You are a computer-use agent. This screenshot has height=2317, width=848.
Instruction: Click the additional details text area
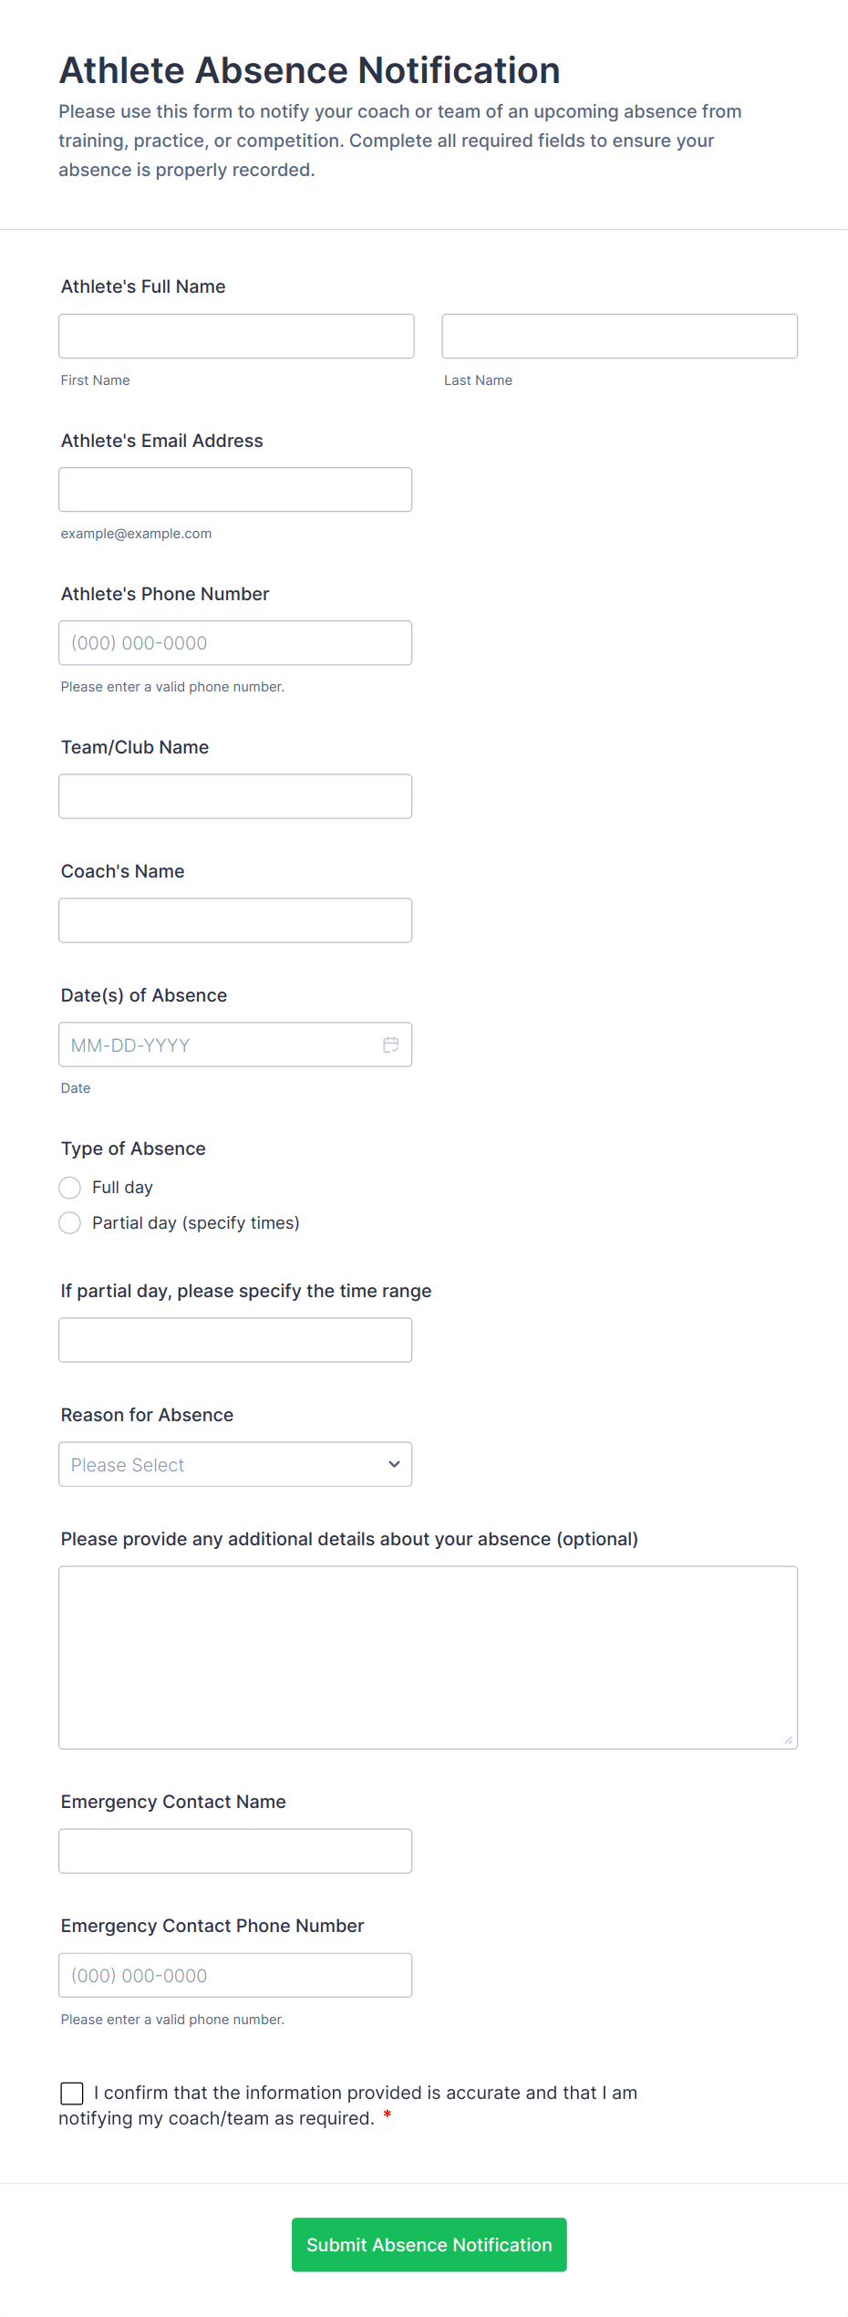pos(428,1657)
